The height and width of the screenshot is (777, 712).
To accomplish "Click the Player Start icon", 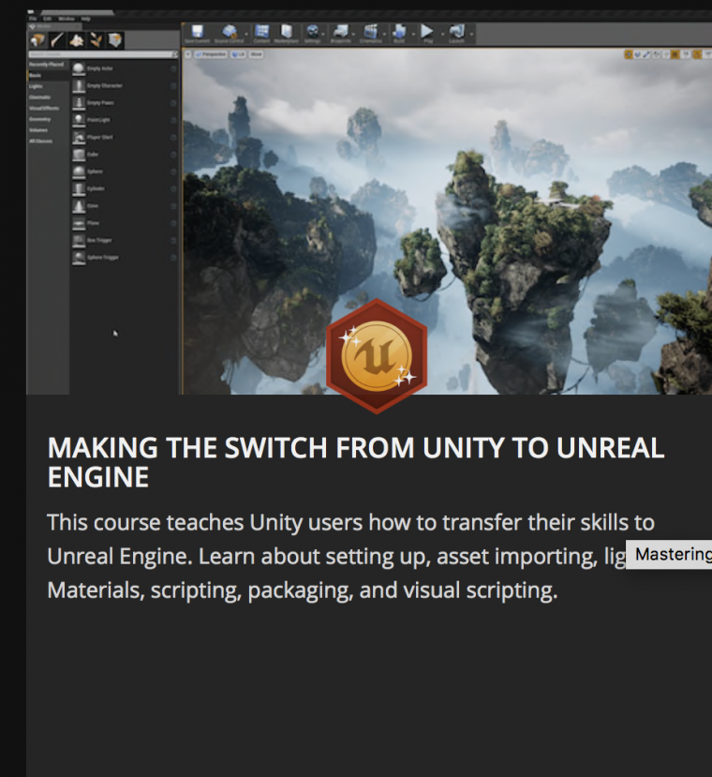I will (79, 137).
